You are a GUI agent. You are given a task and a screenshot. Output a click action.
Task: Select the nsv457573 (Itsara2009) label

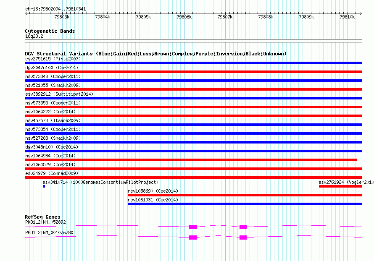[x=53, y=120]
